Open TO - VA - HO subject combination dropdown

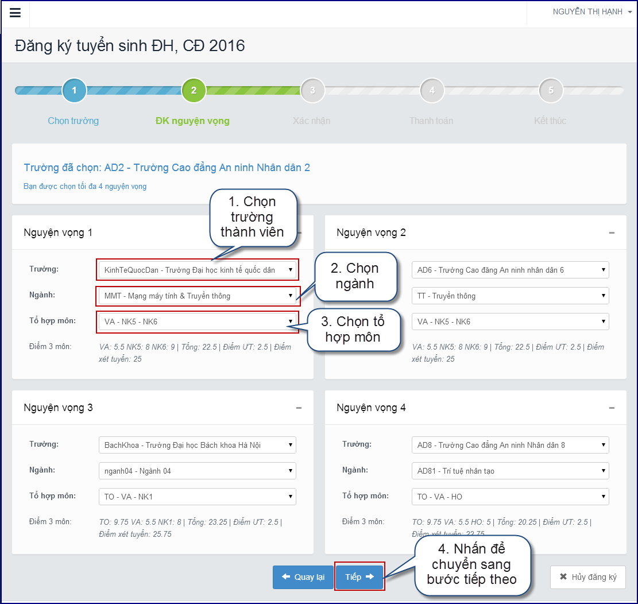tap(511, 497)
